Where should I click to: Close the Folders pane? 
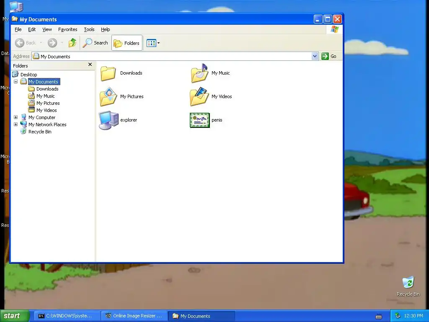90,65
